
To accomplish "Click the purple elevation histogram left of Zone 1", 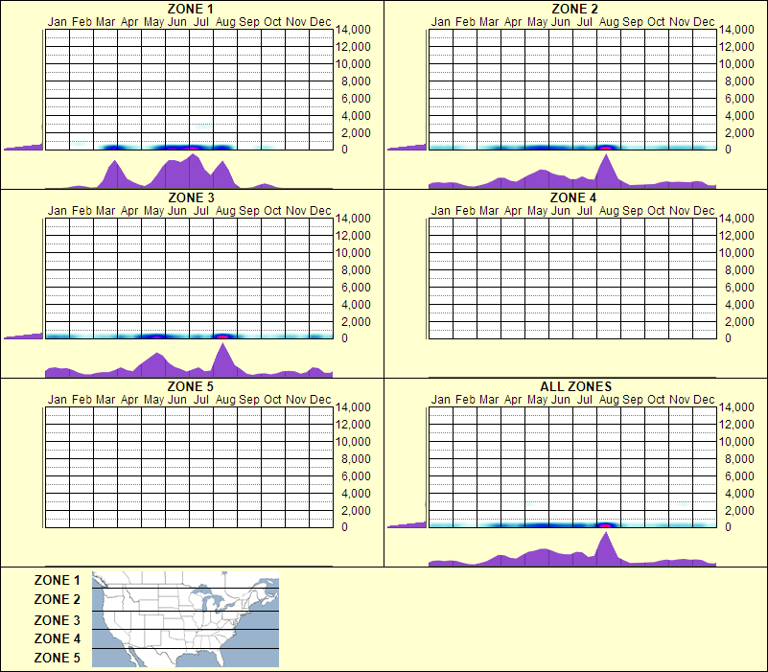I will pos(24,147).
